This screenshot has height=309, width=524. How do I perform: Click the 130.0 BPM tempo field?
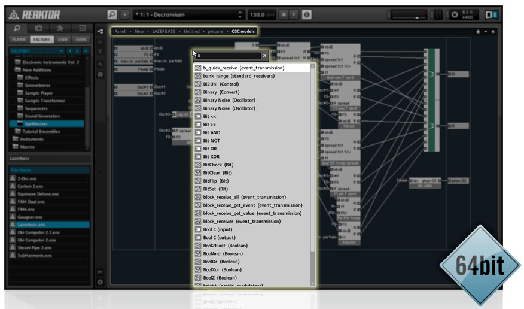pos(261,15)
